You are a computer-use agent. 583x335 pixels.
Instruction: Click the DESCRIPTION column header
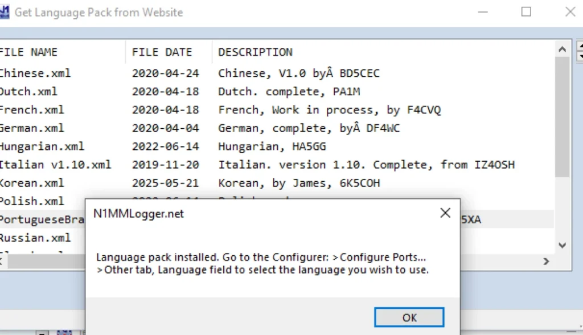point(255,52)
